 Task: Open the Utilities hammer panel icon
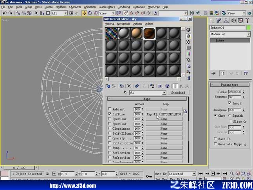[248, 20]
